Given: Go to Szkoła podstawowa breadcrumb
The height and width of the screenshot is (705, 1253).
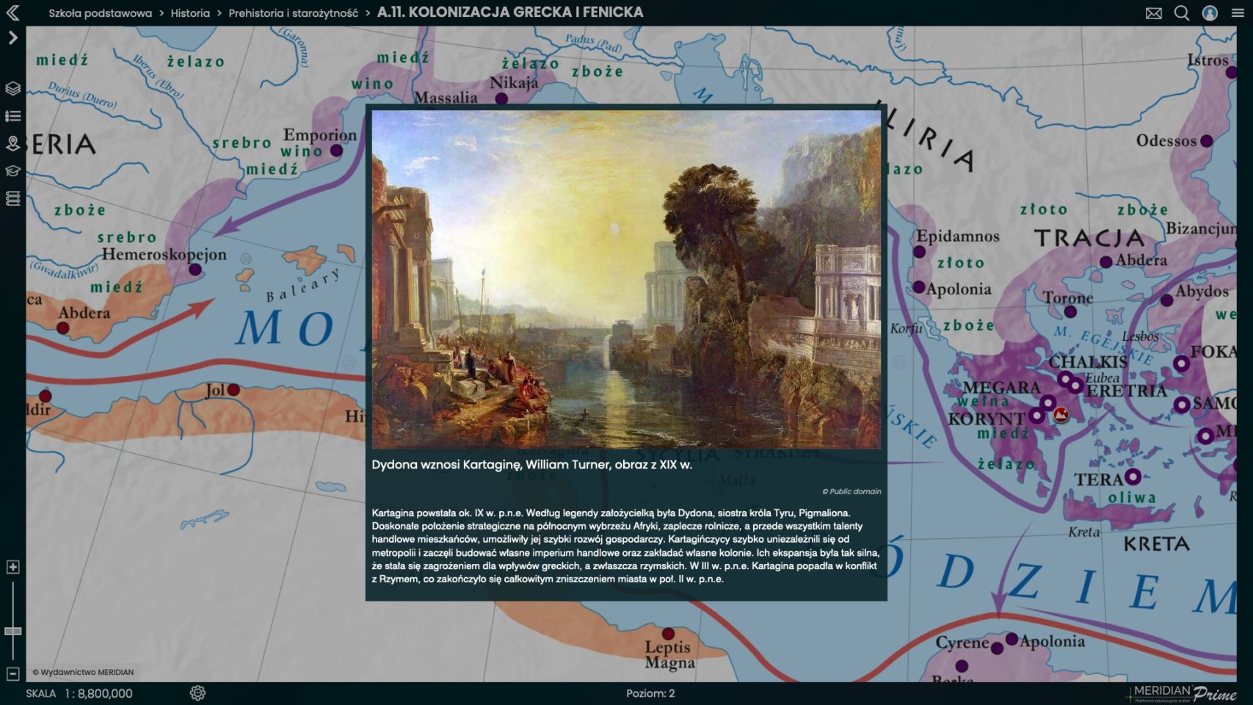Looking at the screenshot, I should click(x=100, y=13).
